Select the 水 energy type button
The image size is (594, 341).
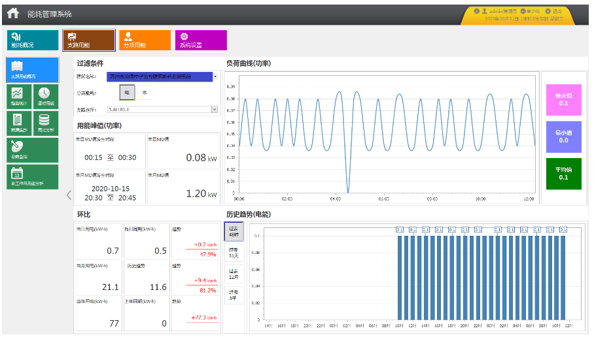145,93
